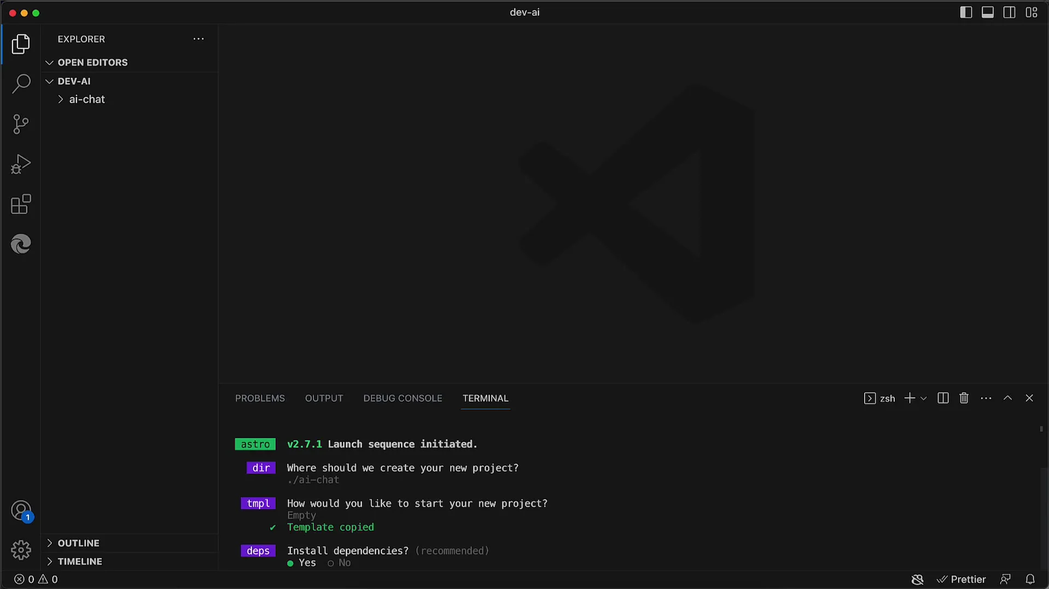
Task: Click the astro badge in the terminal
Action: 255,444
